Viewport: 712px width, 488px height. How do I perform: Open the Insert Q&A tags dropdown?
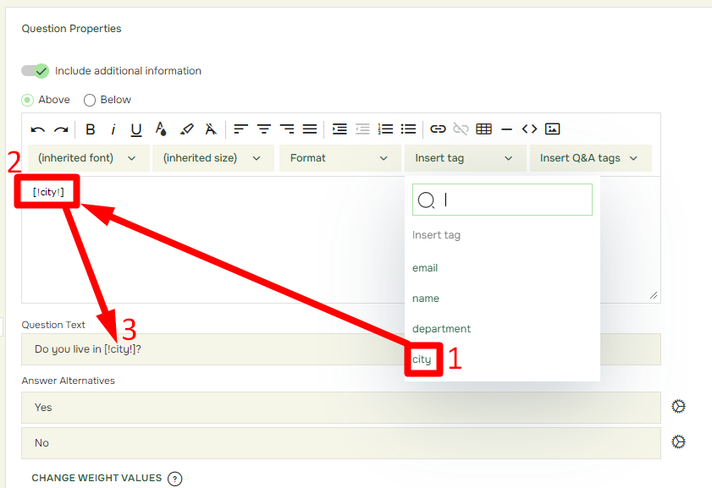pyautogui.click(x=591, y=158)
